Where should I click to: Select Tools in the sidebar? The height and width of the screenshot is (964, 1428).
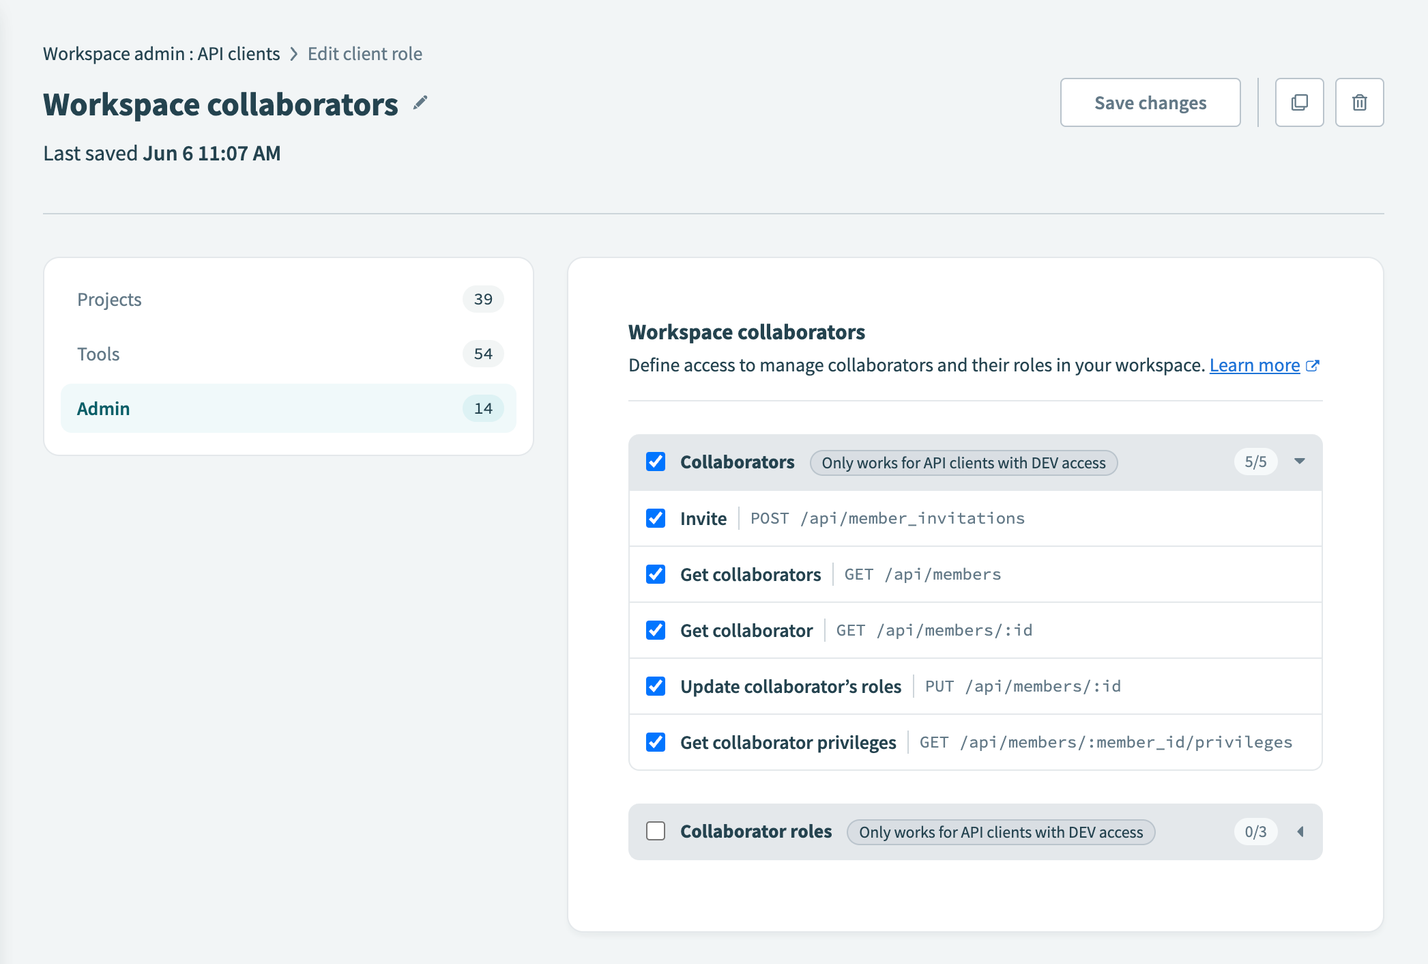pos(98,354)
